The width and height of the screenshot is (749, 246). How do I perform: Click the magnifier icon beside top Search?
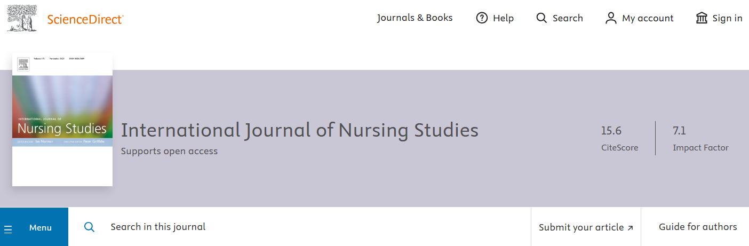pos(541,18)
